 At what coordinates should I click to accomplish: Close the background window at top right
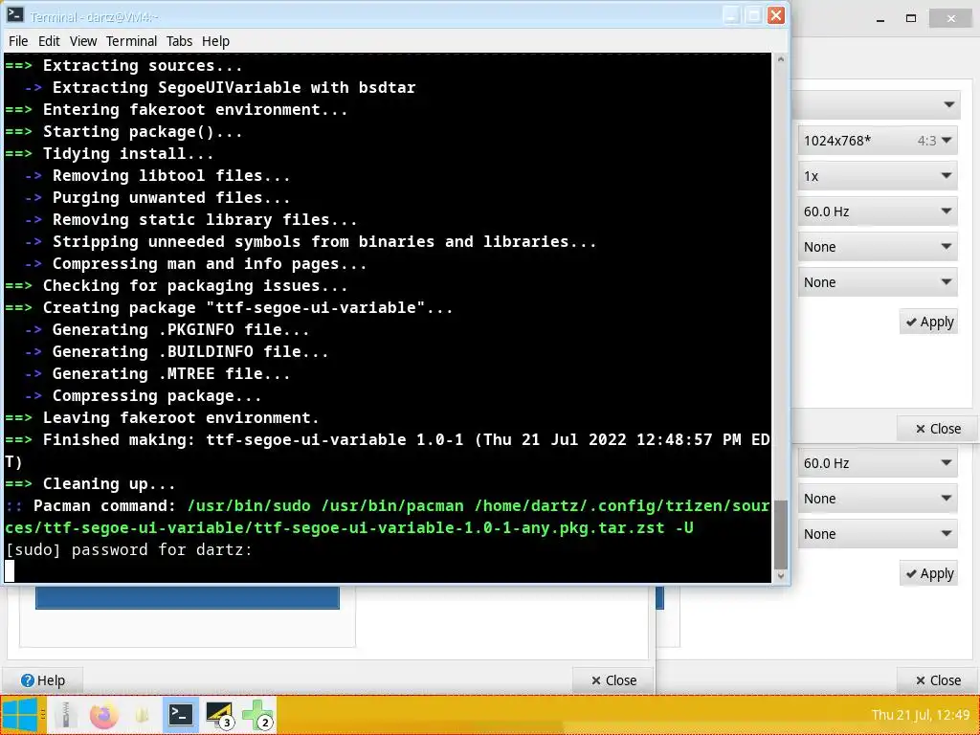(x=950, y=18)
